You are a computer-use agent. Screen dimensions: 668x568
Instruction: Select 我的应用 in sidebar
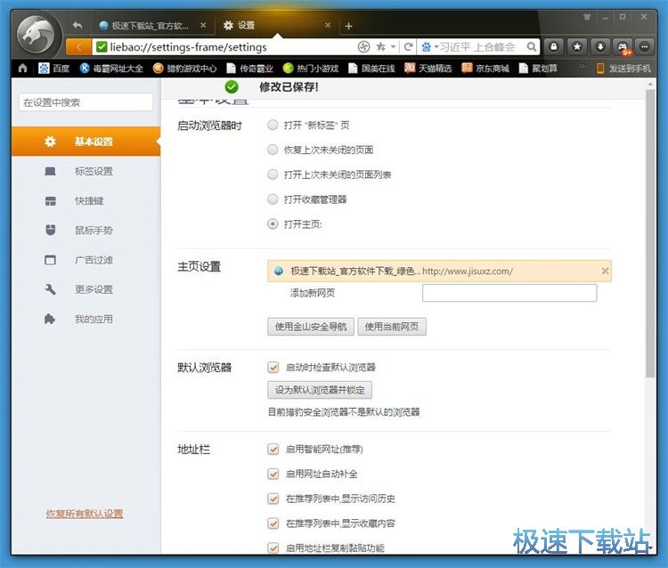(x=86, y=319)
